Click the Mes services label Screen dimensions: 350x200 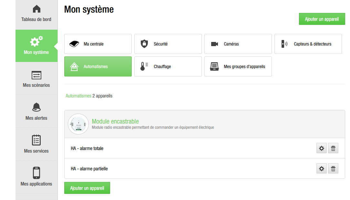pyautogui.click(x=36, y=151)
